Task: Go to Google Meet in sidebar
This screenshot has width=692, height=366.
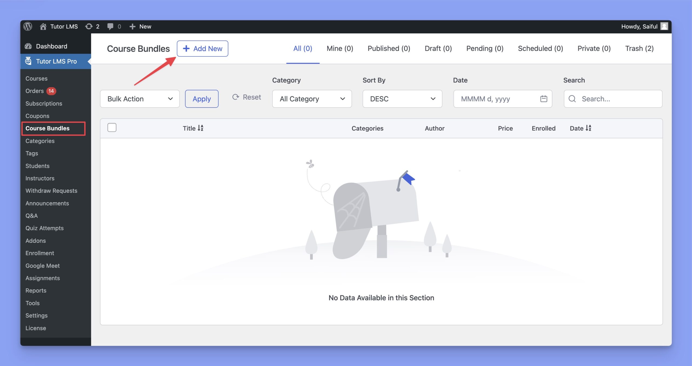Action: point(42,266)
